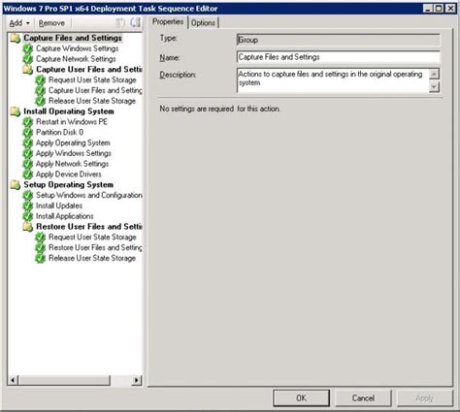
Task: Select the Properties tab
Action: pos(168,21)
